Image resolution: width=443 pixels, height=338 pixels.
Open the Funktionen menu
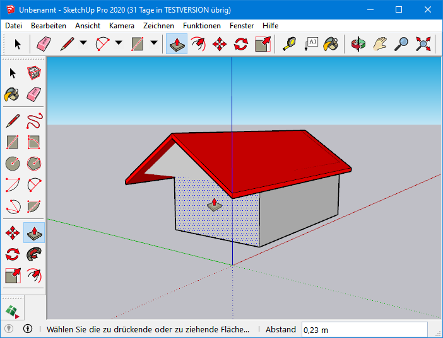pyautogui.click(x=201, y=26)
